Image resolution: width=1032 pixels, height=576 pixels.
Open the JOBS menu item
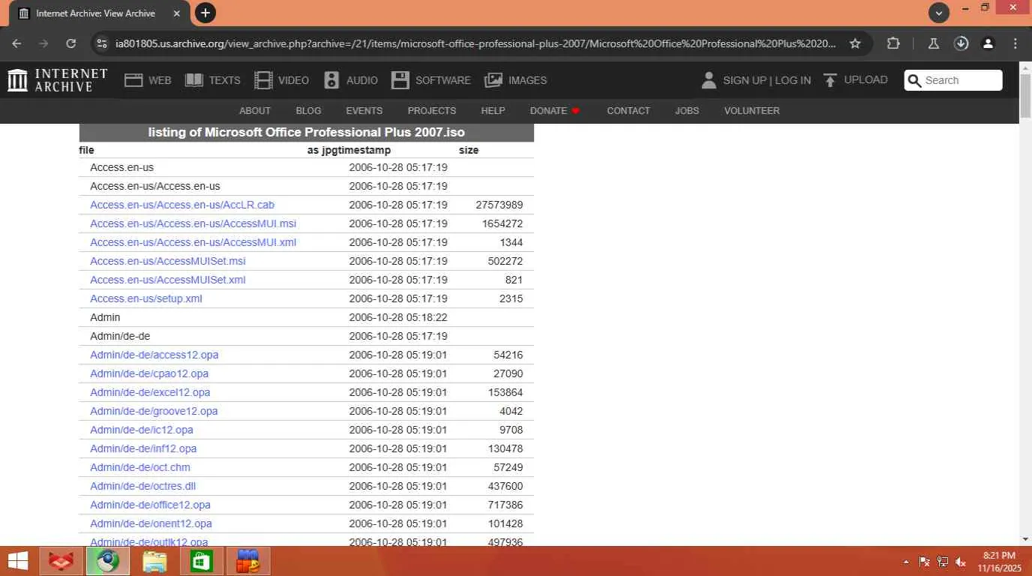click(x=687, y=111)
